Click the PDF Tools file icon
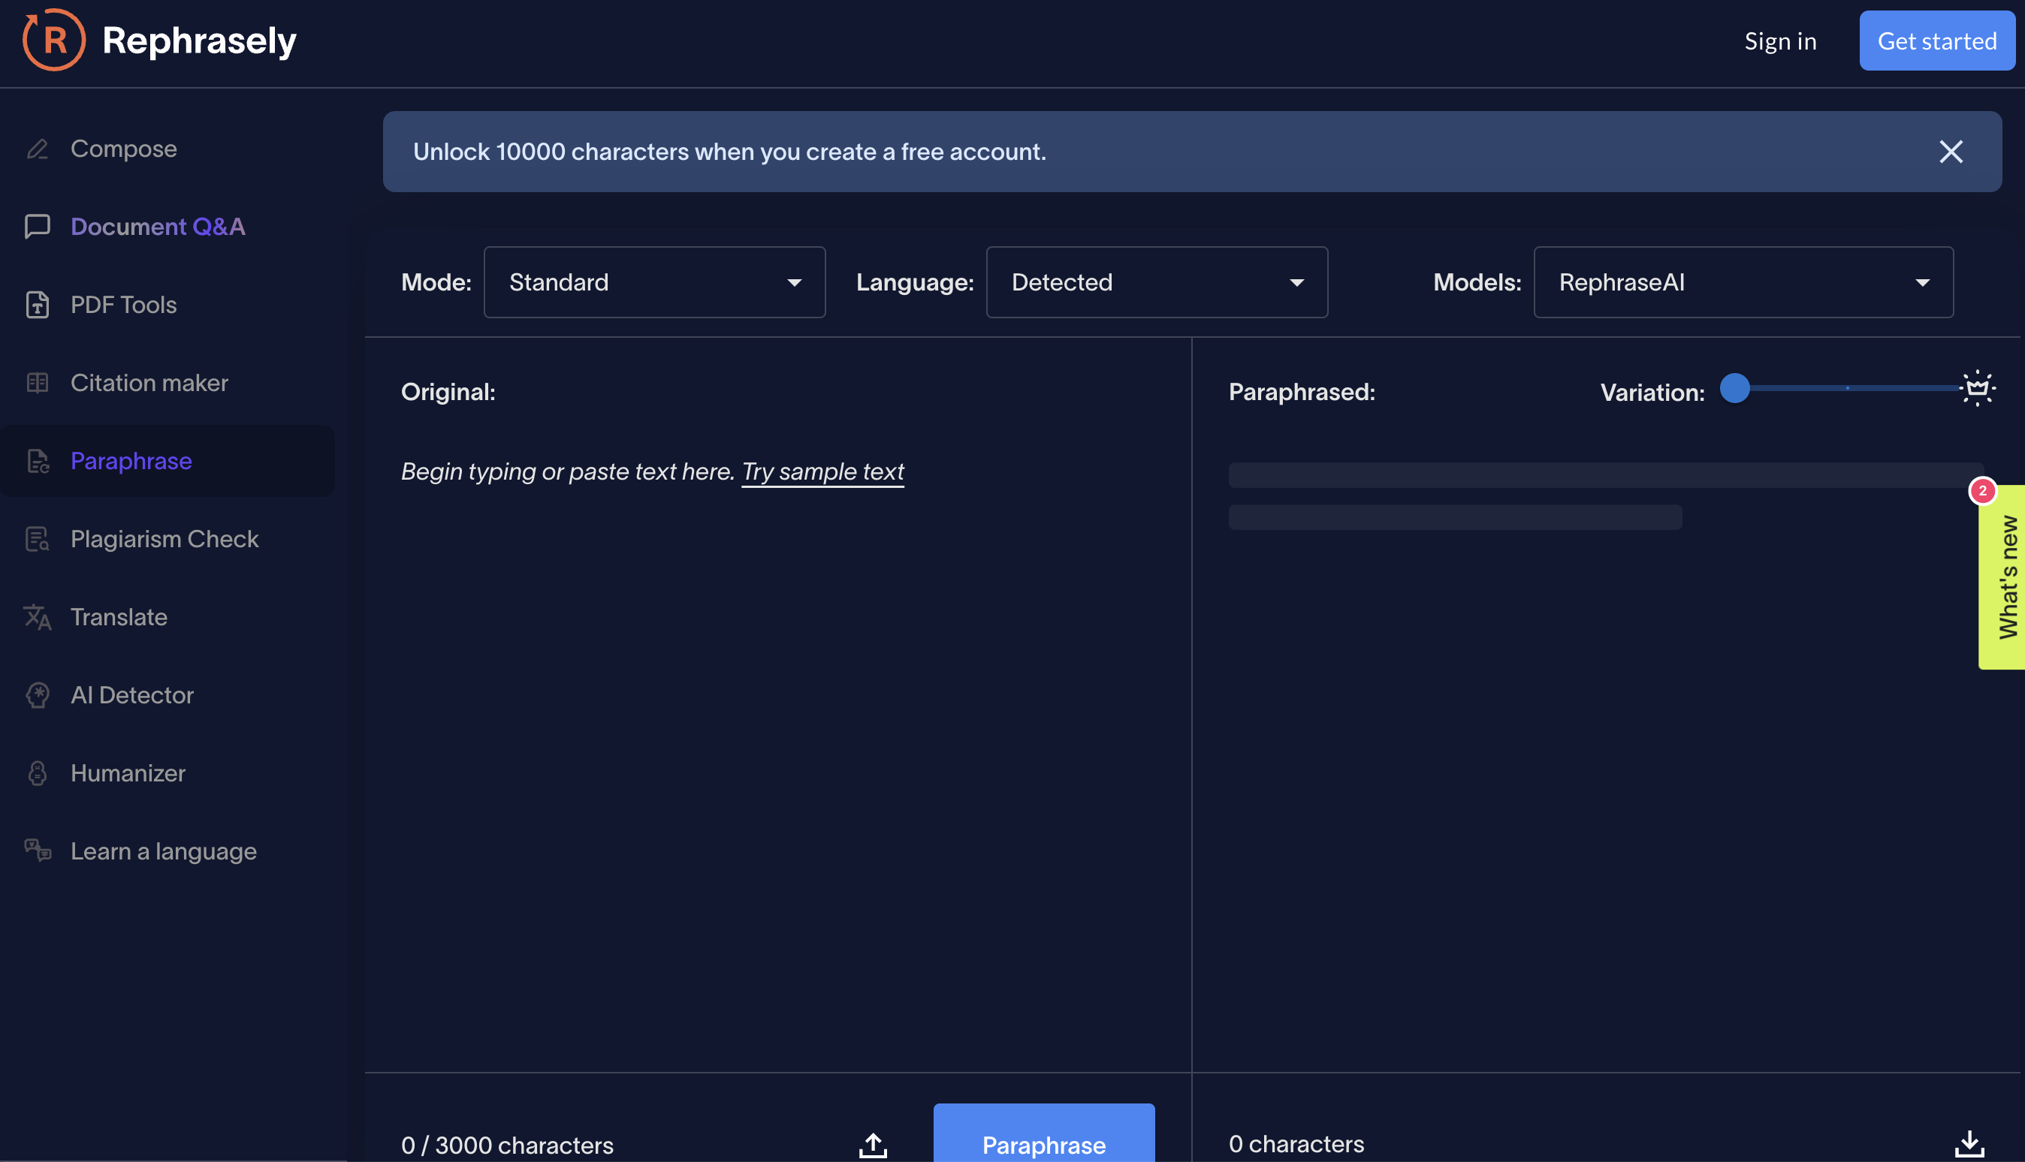Image resolution: width=2025 pixels, height=1162 pixels. click(x=38, y=305)
